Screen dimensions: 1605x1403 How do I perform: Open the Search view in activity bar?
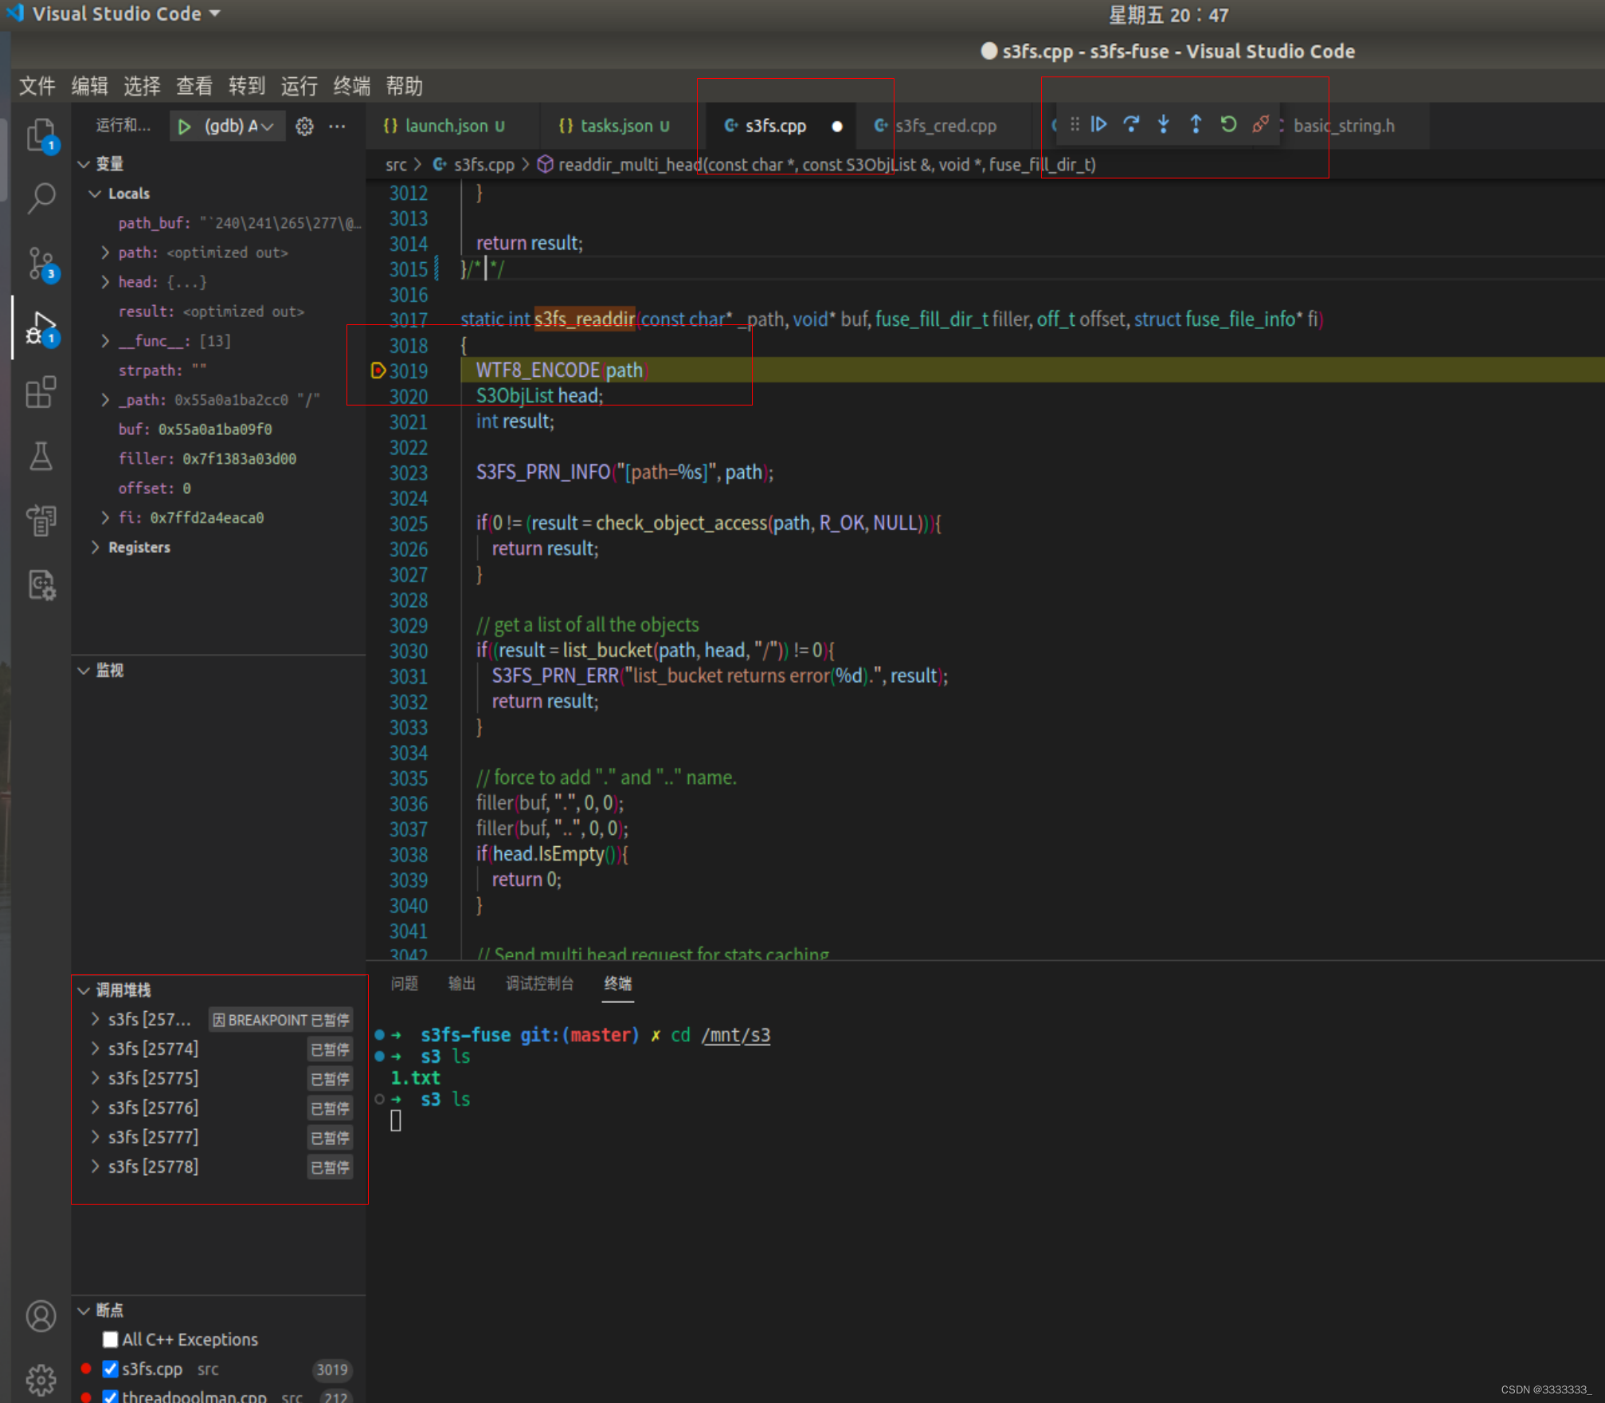pyautogui.click(x=41, y=198)
